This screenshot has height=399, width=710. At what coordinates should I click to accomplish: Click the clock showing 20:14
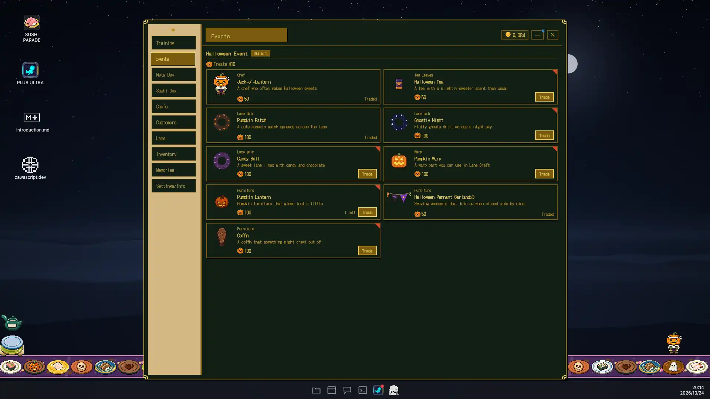[698, 387]
